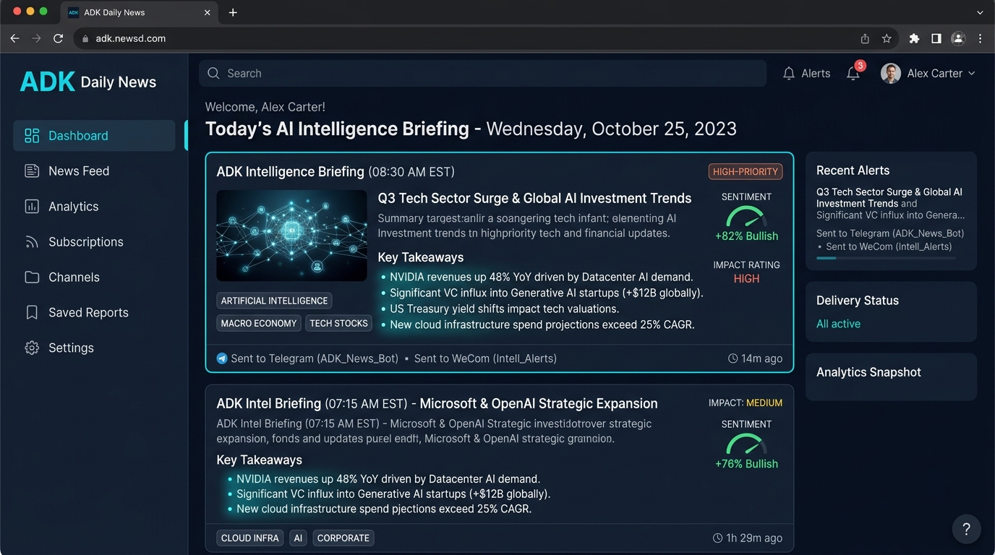
Task: Click Alex Carter's profile avatar
Action: pyautogui.click(x=891, y=73)
